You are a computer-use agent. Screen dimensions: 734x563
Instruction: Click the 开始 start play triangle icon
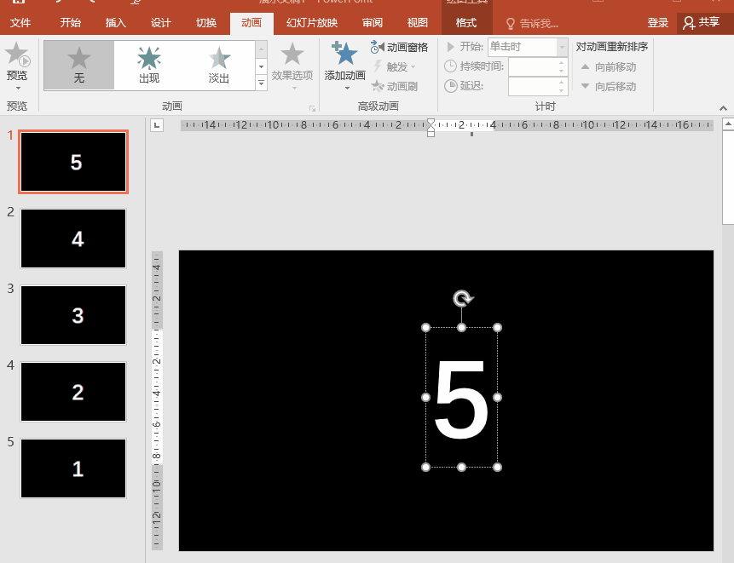pyautogui.click(x=450, y=47)
